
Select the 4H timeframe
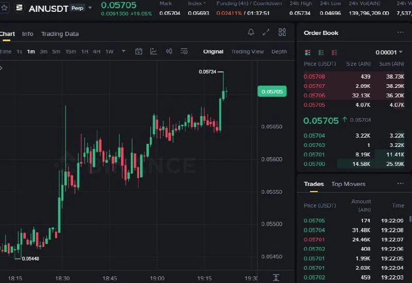[x=97, y=52]
